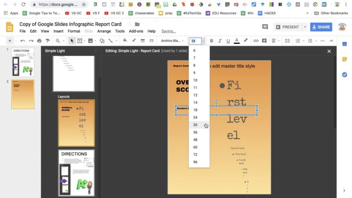Screen dimensions: 352x198
Task: Expand the Present options arrow
Action: click(305, 27)
